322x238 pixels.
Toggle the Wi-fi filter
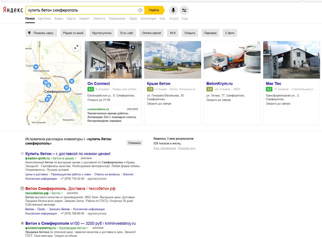click(x=173, y=33)
